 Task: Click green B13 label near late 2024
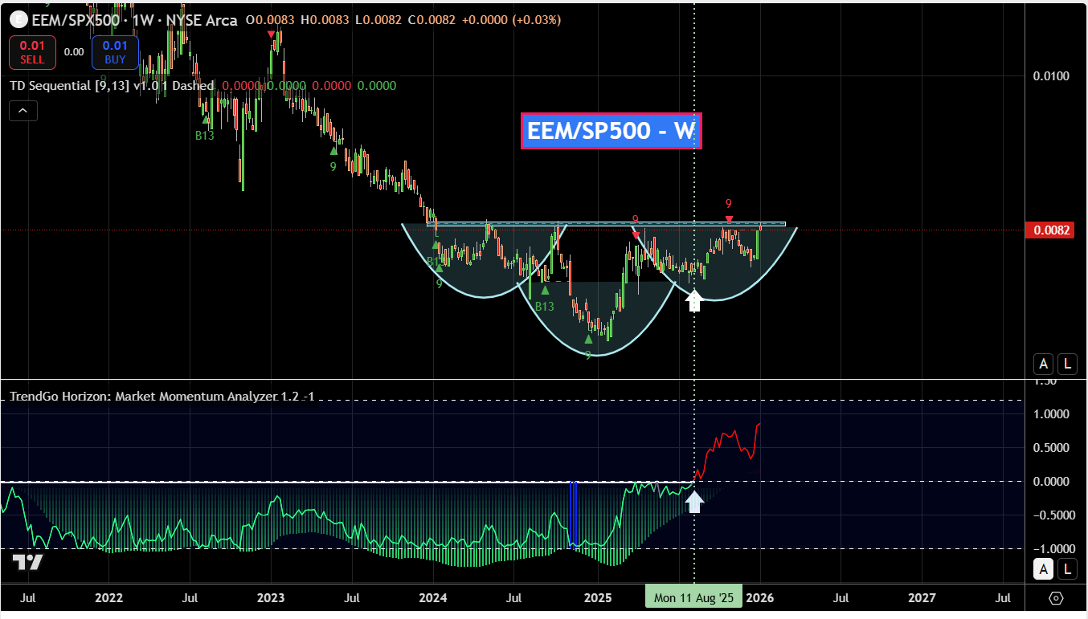(544, 306)
